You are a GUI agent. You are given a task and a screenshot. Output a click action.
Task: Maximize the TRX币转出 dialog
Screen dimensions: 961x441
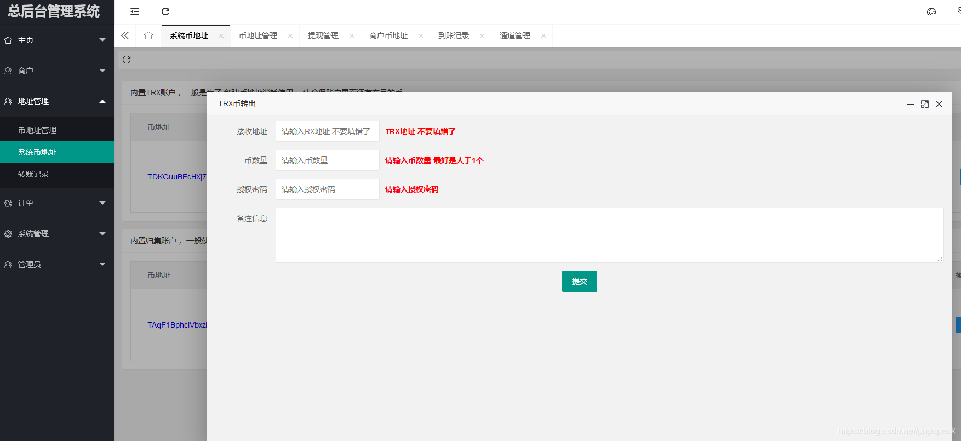tap(925, 104)
